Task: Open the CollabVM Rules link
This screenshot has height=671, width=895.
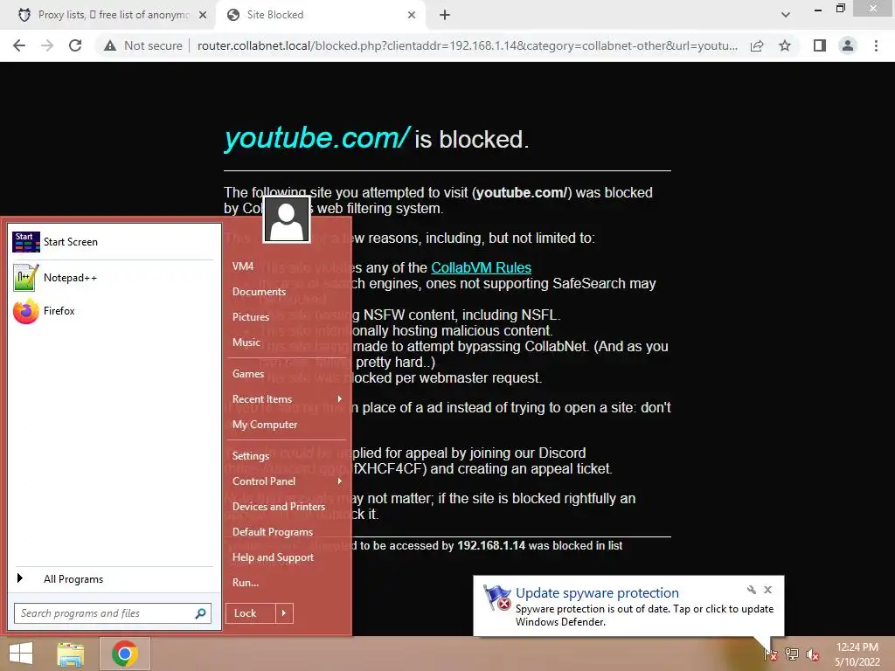Action: pos(482,267)
